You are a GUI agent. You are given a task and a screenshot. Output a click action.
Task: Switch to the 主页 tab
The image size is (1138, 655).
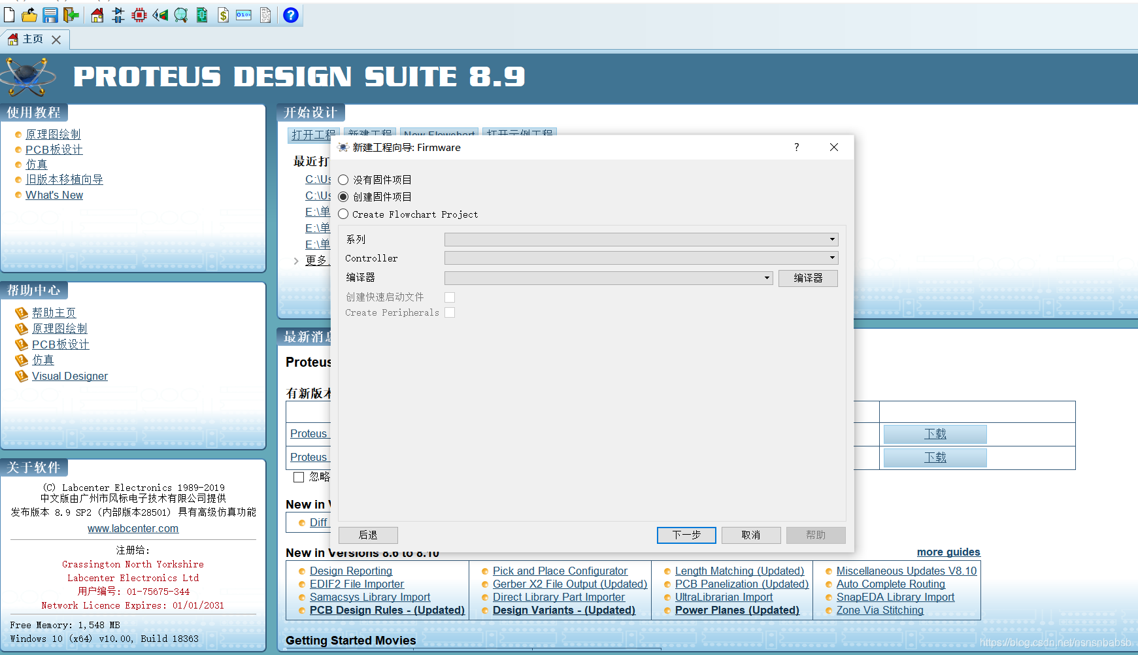click(33, 39)
